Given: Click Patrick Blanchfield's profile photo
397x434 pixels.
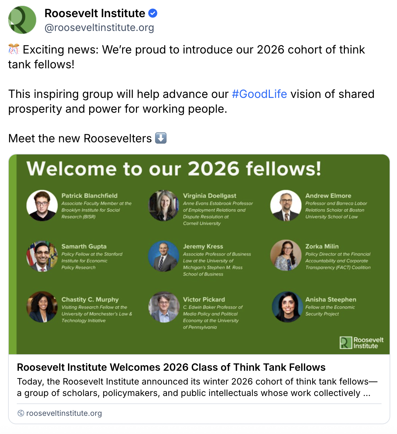Looking at the screenshot, I should coord(42,206).
